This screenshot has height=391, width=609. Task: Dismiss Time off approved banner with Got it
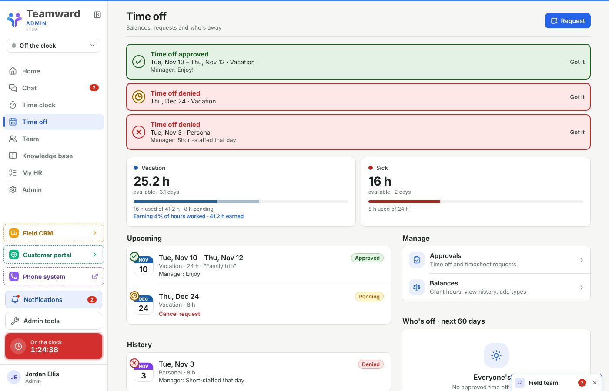577,62
